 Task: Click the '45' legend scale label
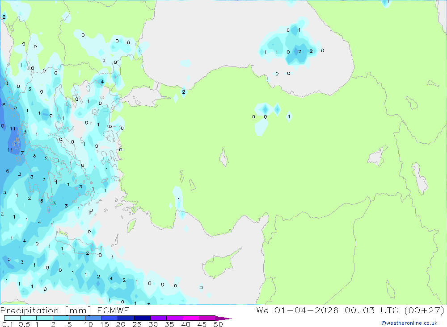click(202, 324)
